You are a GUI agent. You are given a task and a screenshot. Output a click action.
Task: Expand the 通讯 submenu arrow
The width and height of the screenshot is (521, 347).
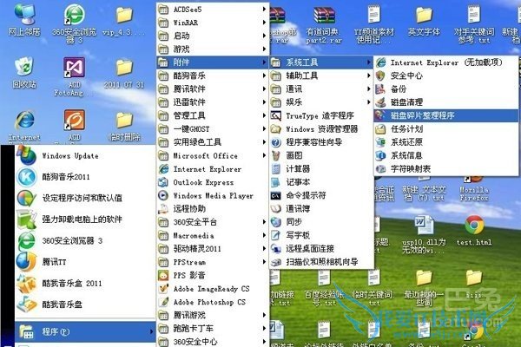(x=368, y=89)
